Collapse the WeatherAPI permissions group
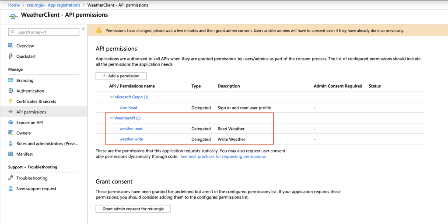448x224 pixels. pyautogui.click(x=112, y=118)
